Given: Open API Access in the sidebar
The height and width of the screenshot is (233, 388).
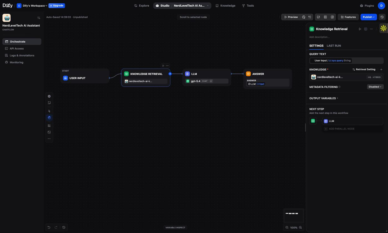Looking at the screenshot, I should pos(17,48).
